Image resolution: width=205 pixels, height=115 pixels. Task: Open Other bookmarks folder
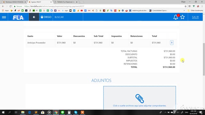pyautogui.click(x=195, y=11)
